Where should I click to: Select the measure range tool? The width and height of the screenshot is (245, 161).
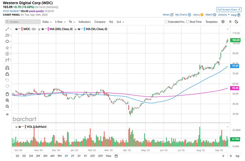pyautogui.click(x=7, y=60)
